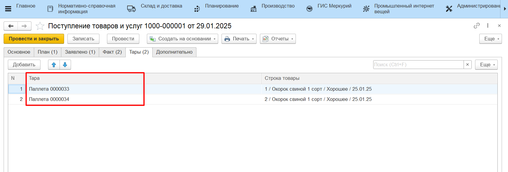Click the forward navigation arrow

tap(24, 26)
